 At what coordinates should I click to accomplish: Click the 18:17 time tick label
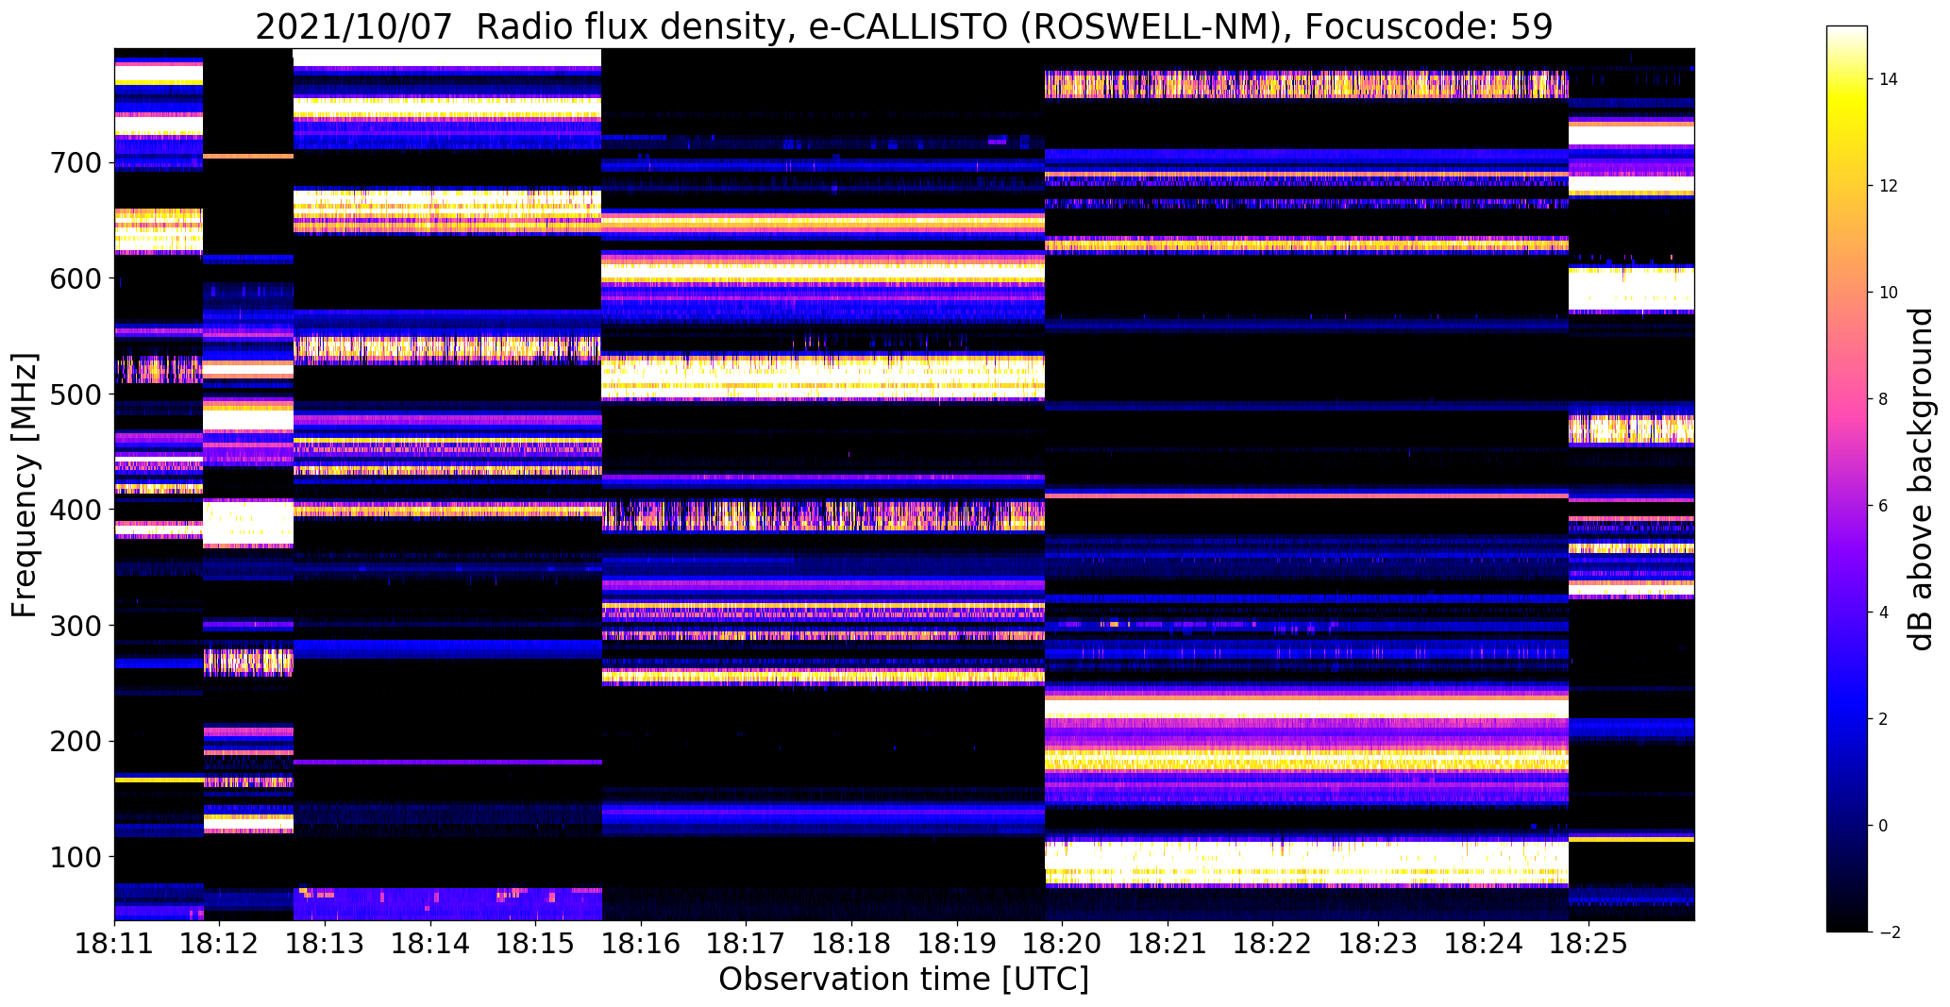pos(747,942)
